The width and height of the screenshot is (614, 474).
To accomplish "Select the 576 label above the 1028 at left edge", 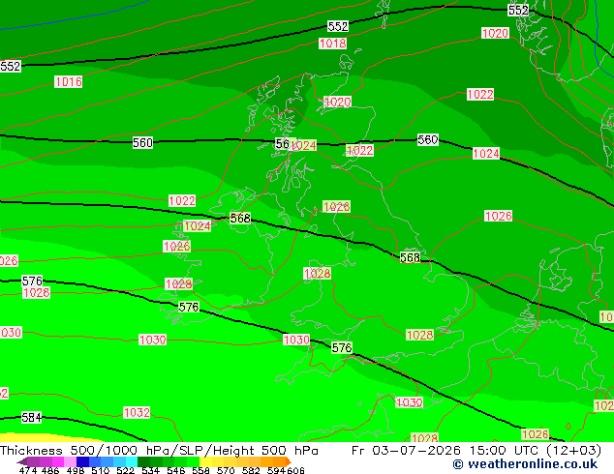I will point(32,281).
